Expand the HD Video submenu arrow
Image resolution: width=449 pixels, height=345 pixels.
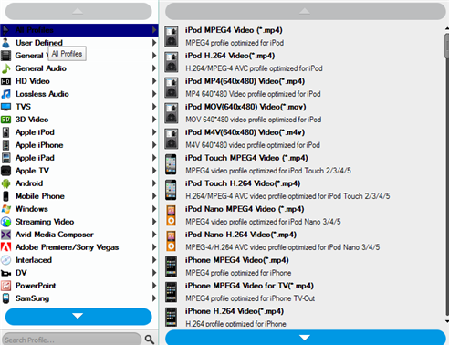[x=154, y=81]
